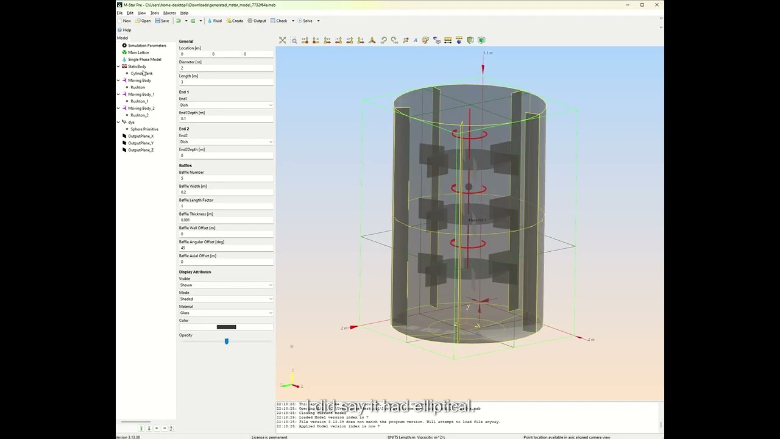Set camera to +X view

pos(305,40)
